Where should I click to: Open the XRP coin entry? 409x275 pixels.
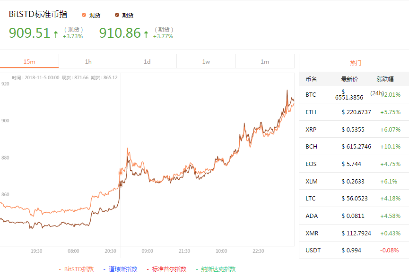pos(354,129)
